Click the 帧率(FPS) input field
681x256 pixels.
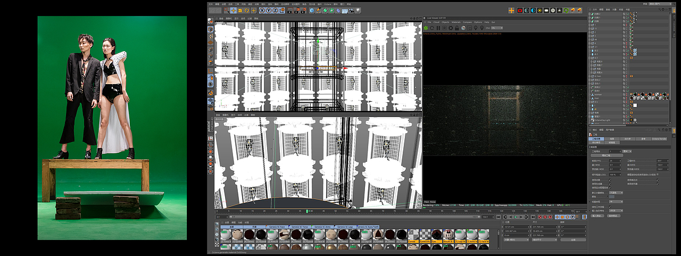[615, 160]
